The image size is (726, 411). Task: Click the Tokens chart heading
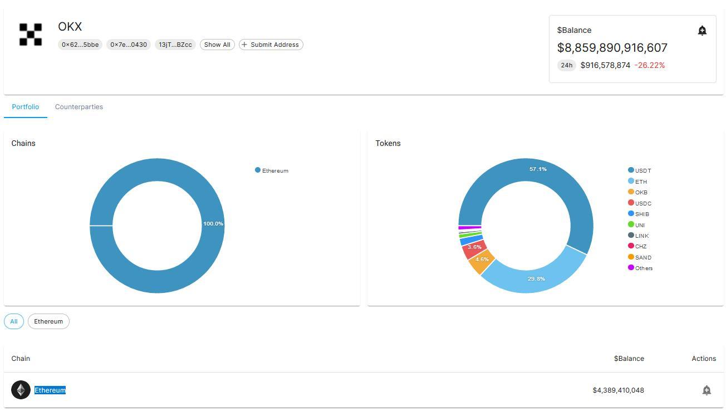coord(388,143)
